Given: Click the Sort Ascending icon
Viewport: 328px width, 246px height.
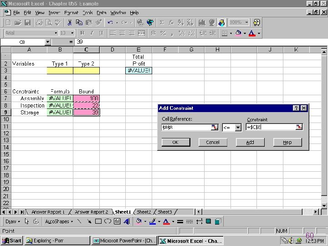Looking at the screenshot, I should [180, 22].
